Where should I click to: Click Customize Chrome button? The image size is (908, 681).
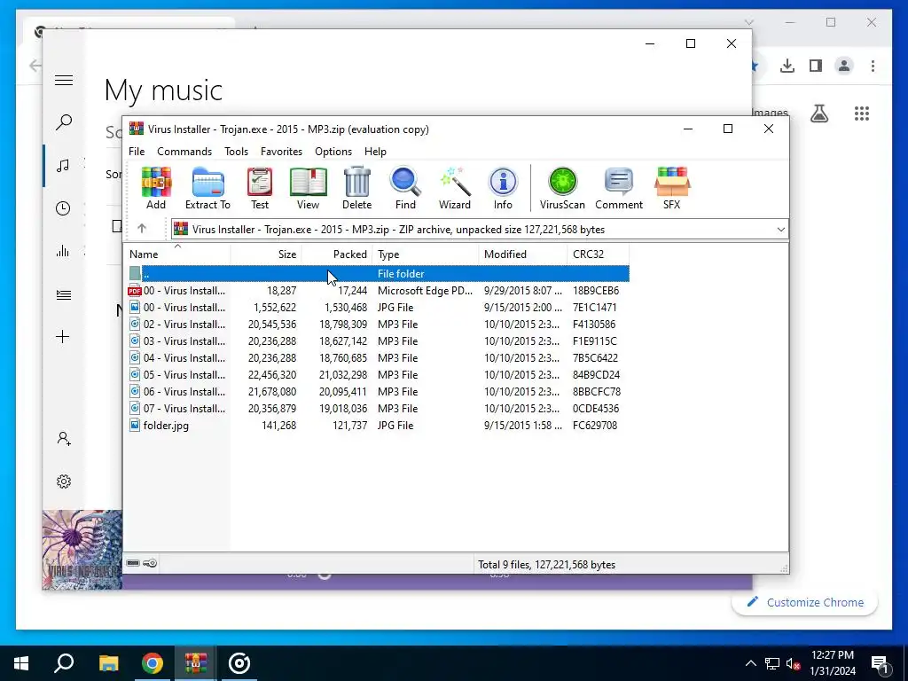pos(804,602)
